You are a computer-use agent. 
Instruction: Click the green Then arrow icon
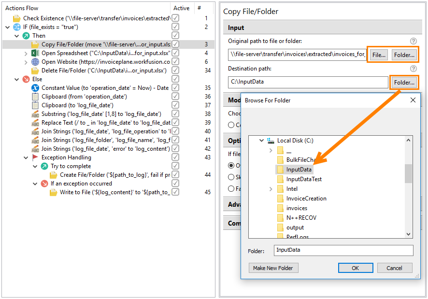coord(26,36)
